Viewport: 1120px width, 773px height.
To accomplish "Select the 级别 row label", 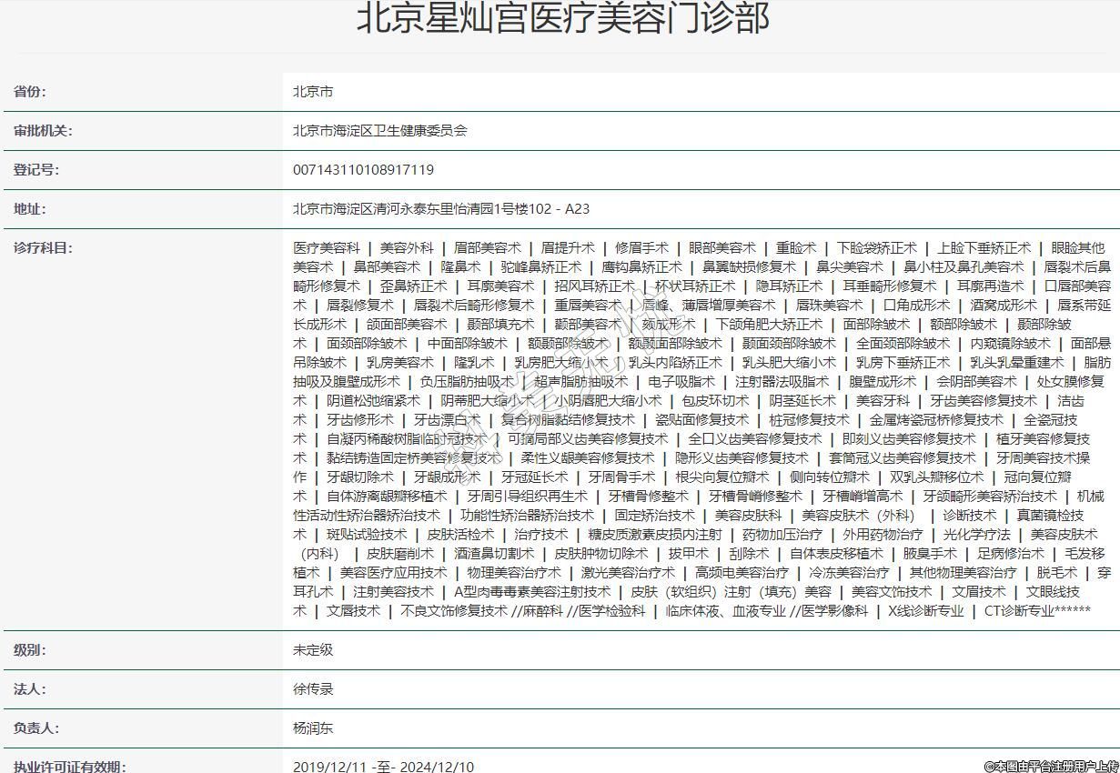I will pos(30,650).
